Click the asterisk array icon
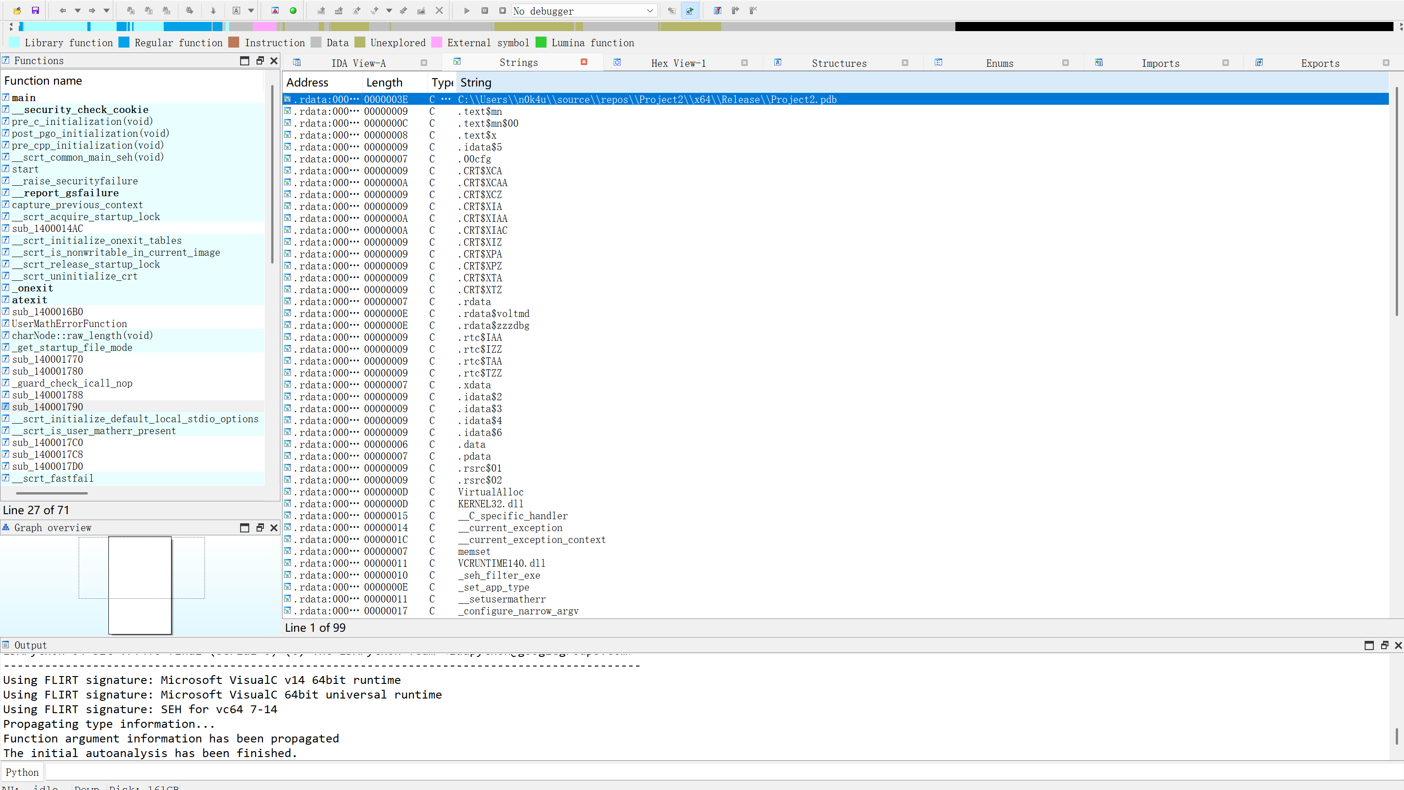This screenshot has width=1404, height=790. [x=403, y=11]
